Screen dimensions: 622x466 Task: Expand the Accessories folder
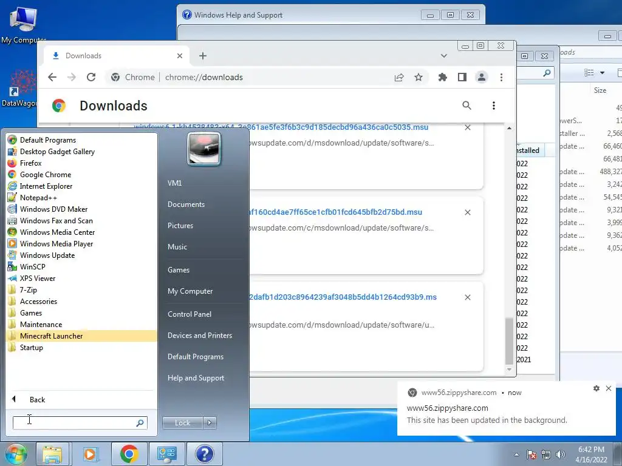point(81,301)
